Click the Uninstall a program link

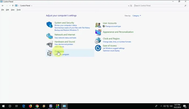click(x=62, y=54)
